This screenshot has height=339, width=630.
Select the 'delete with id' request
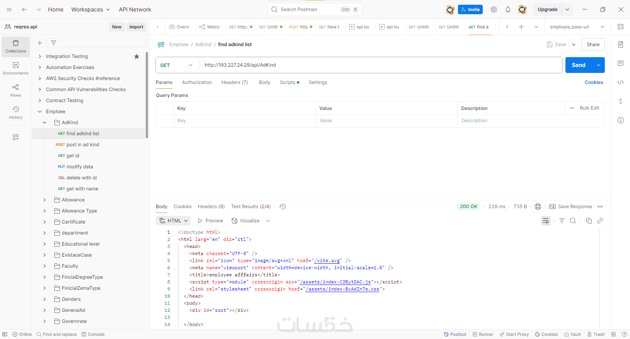point(82,178)
